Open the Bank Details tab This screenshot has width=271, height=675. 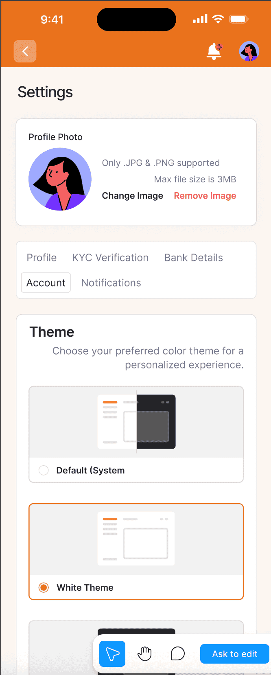pos(194,258)
